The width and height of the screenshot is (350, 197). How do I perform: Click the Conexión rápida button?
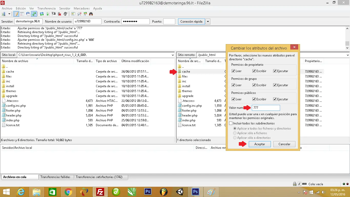(191, 22)
